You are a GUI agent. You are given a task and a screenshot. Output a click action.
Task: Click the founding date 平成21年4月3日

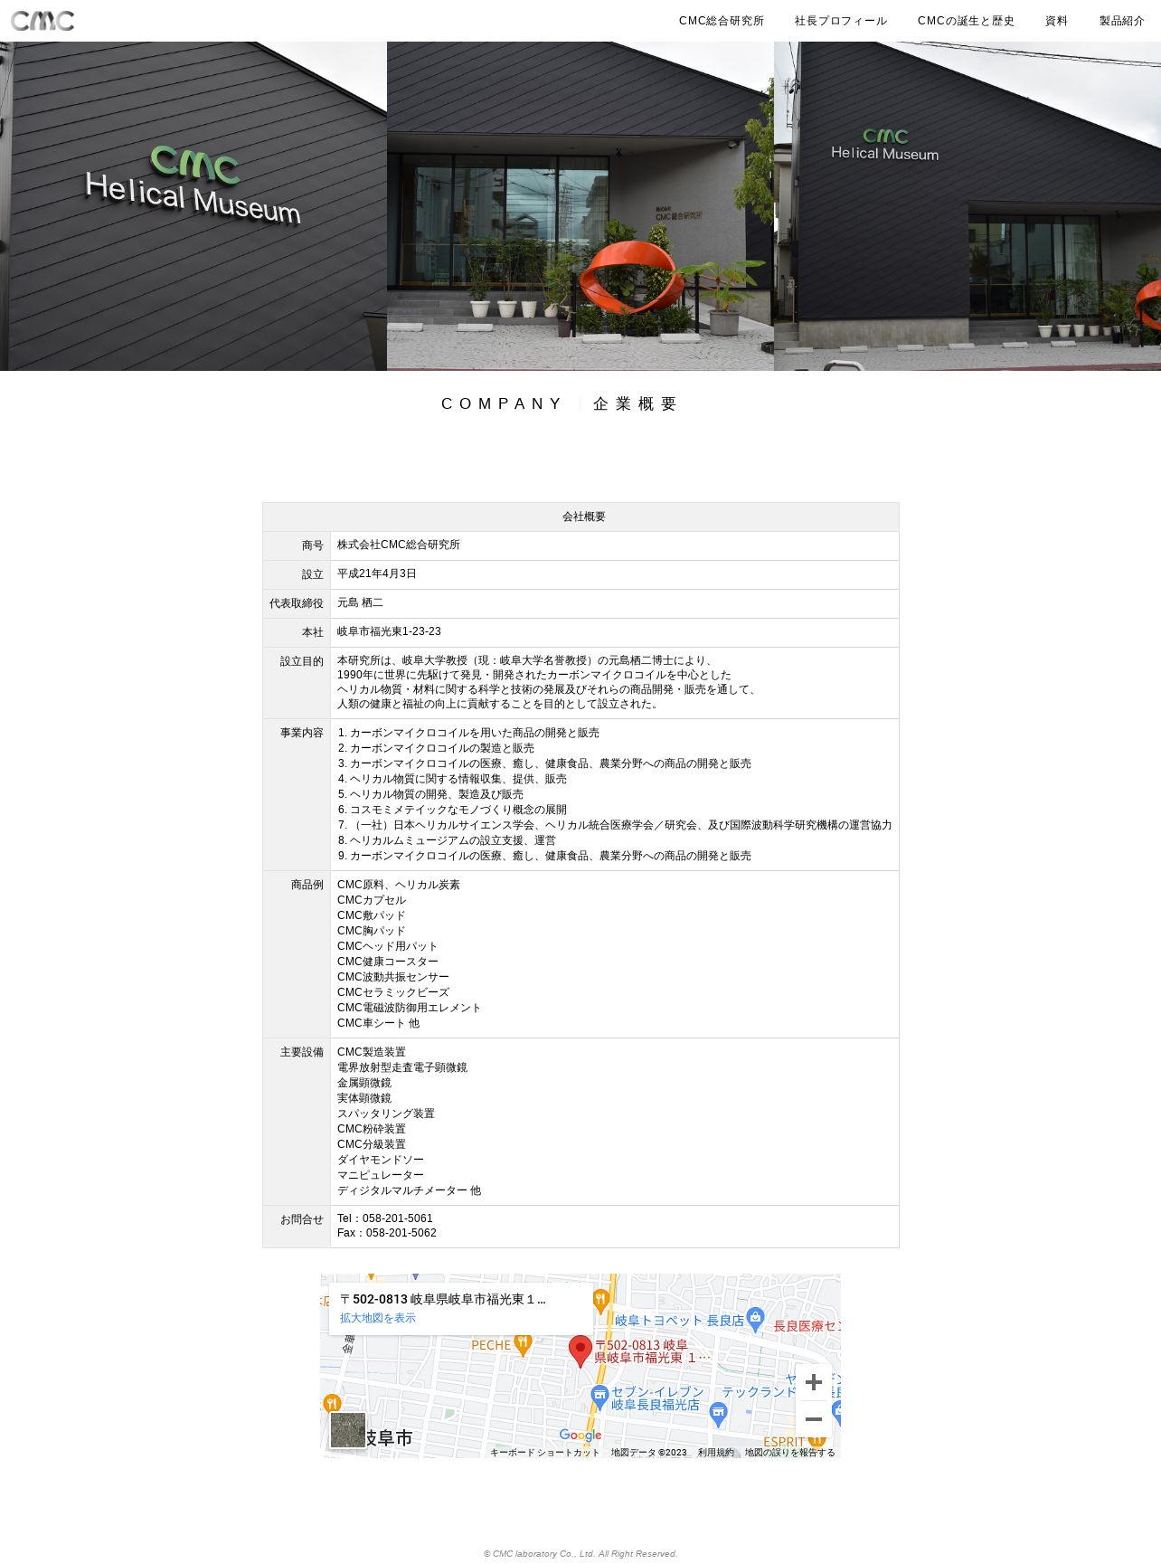[377, 573]
